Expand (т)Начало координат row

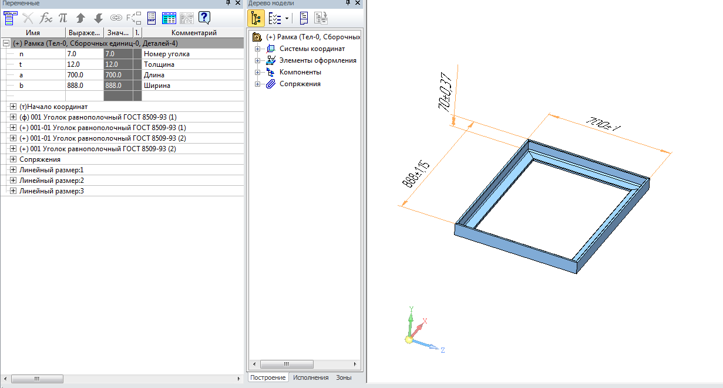click(14, 107)
